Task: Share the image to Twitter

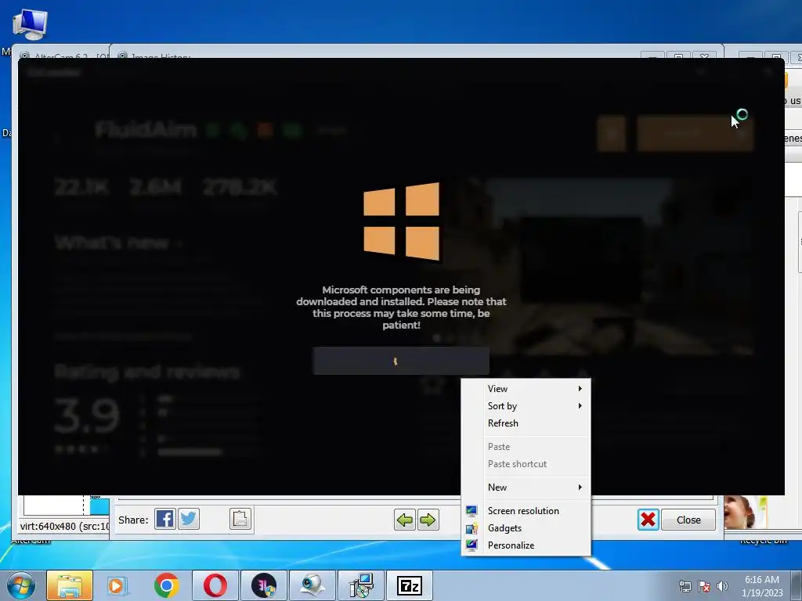Action: 189,520
